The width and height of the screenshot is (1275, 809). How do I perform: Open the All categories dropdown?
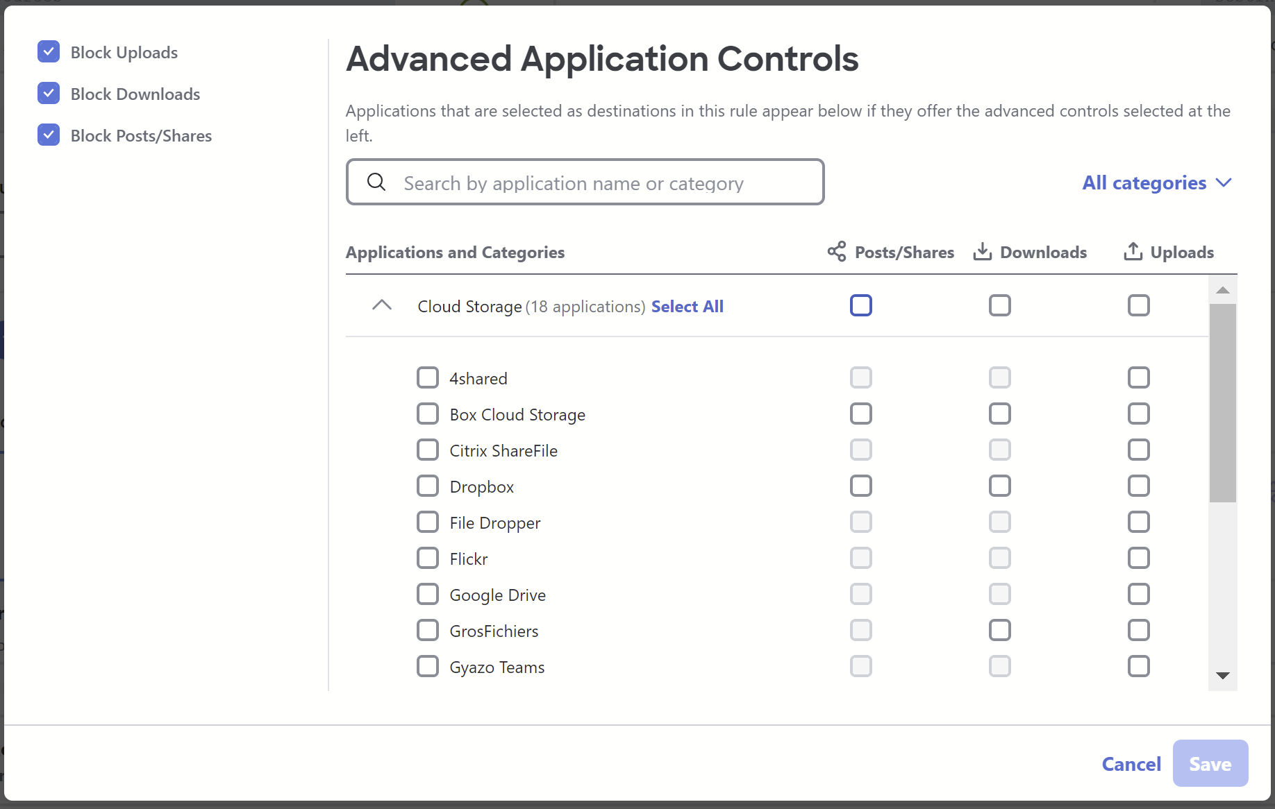1157,182
